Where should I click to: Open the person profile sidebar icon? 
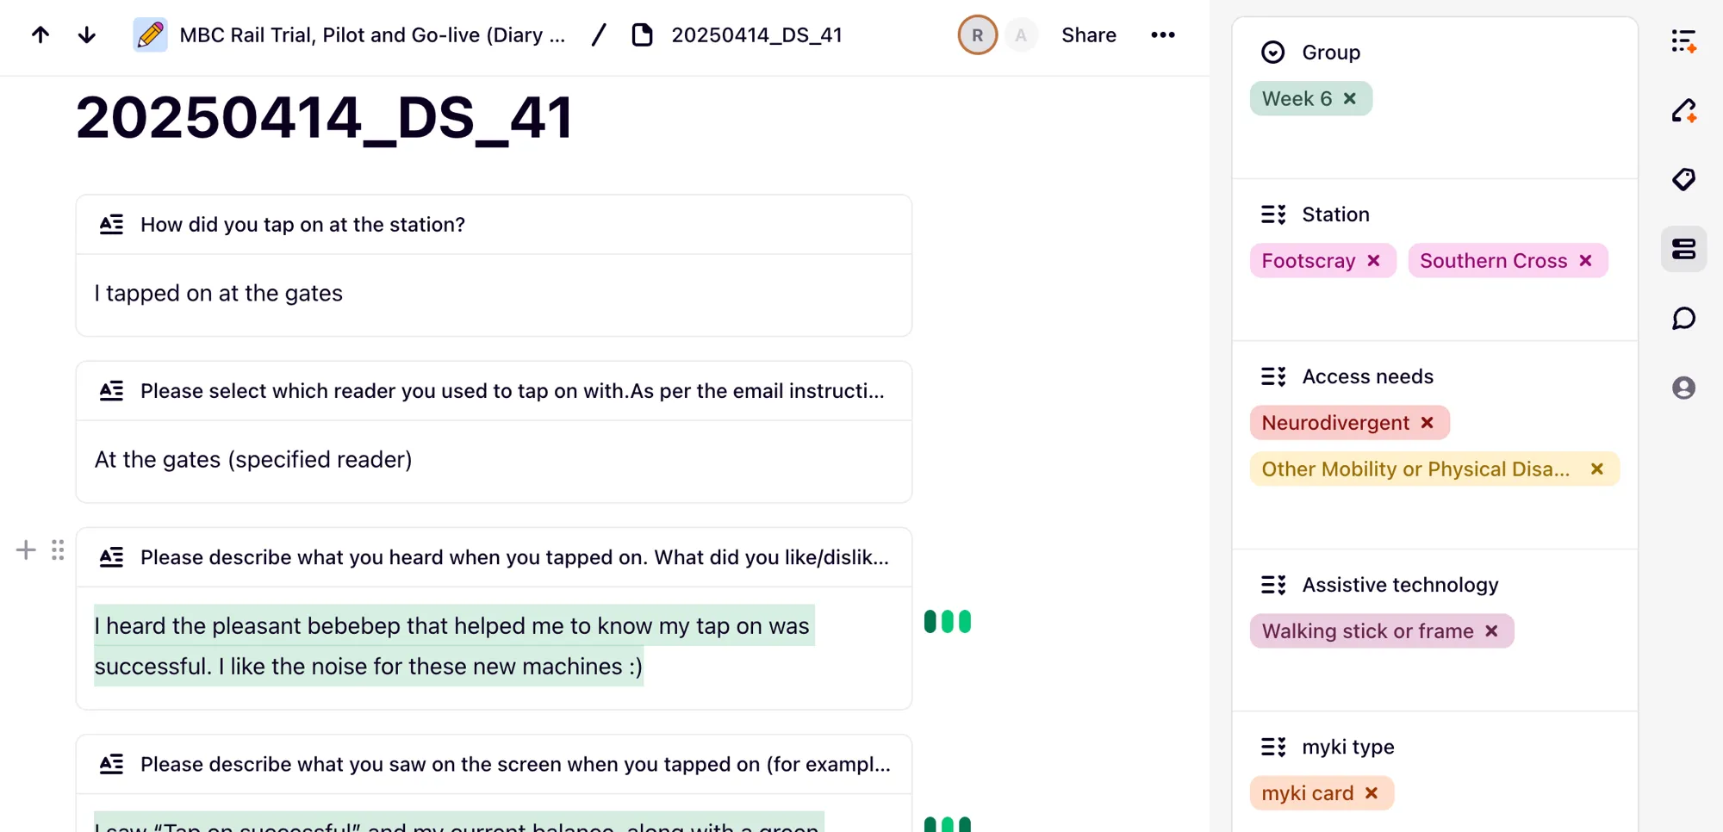tap(1684, 388)
